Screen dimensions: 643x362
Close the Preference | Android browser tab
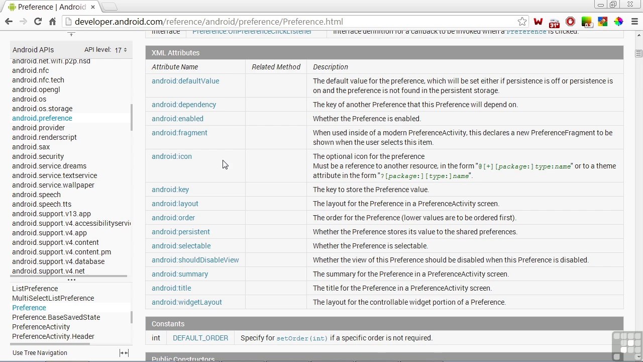(x=93, y=7)
